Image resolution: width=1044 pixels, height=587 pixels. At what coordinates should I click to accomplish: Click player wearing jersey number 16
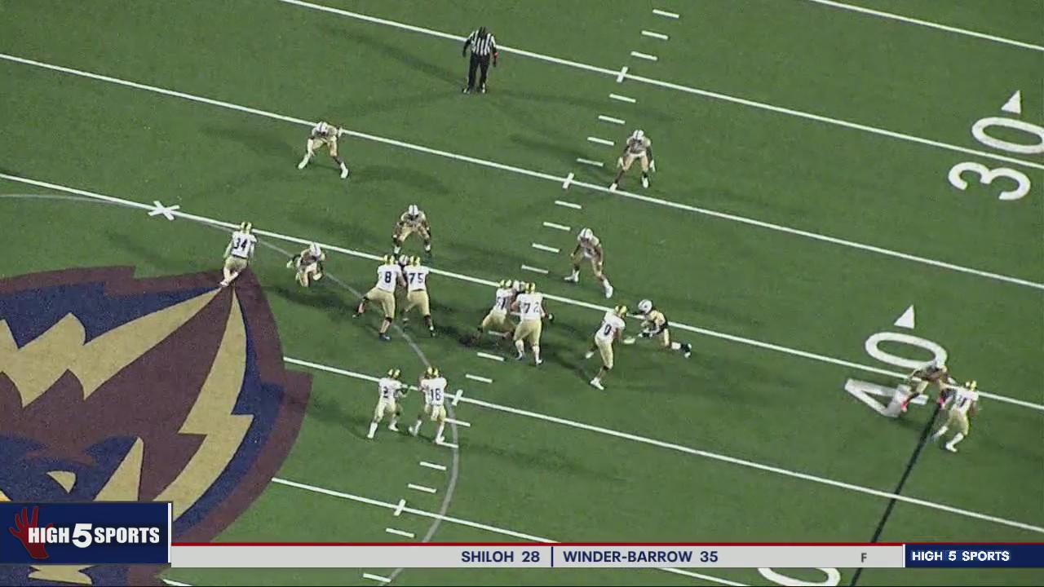click(432, 401)
